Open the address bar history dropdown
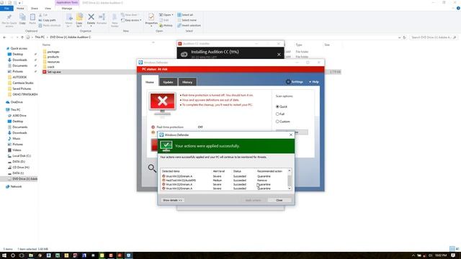This screenshot has width=461, height=259. tap(399, 37)
